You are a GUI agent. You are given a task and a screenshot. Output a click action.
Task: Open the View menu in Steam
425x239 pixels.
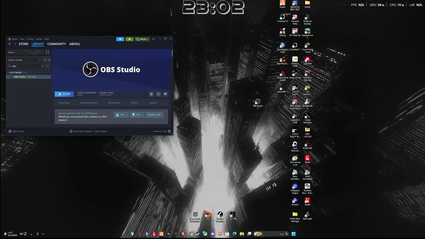[x=22, y=39]
